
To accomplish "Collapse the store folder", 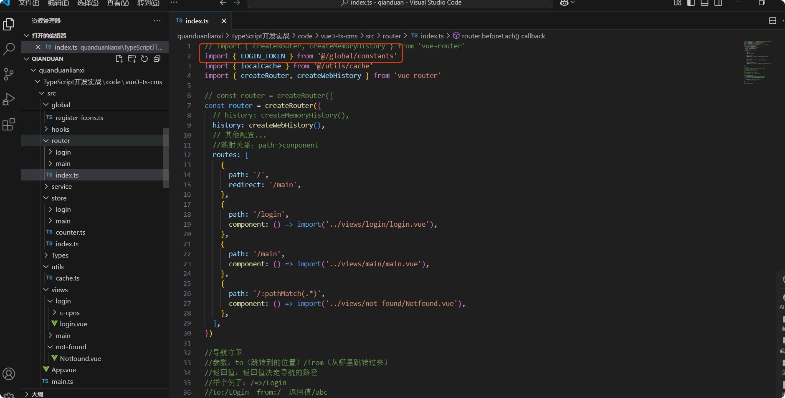I will tap(59, 198).
